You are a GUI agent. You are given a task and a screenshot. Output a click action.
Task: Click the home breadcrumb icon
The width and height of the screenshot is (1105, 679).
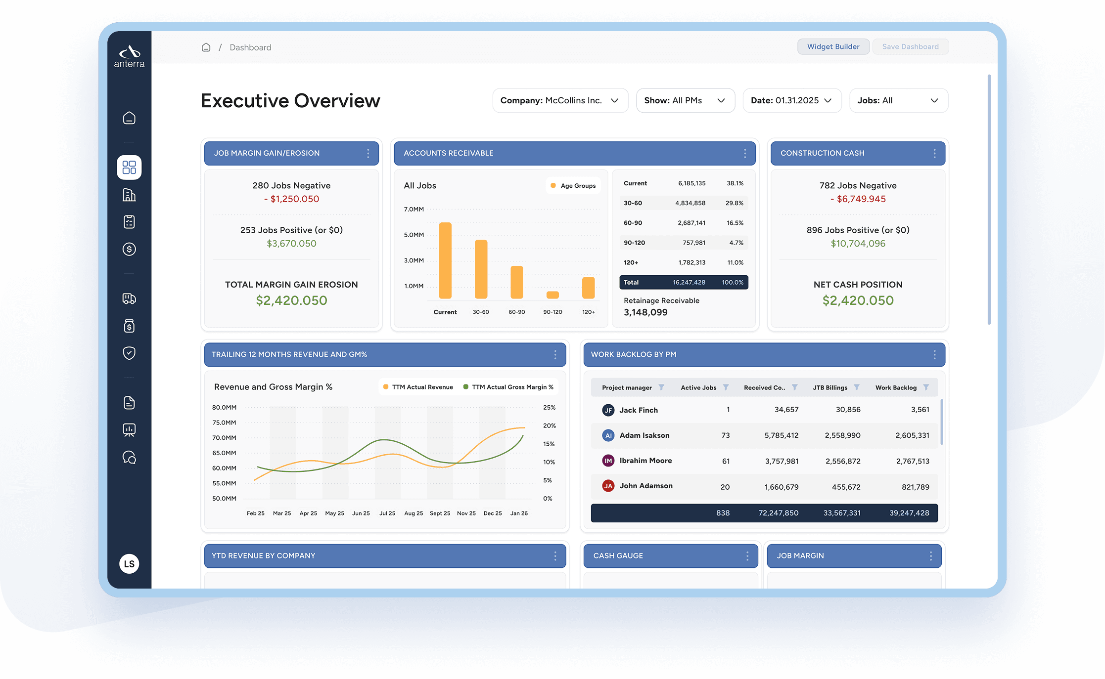[206, 47]
